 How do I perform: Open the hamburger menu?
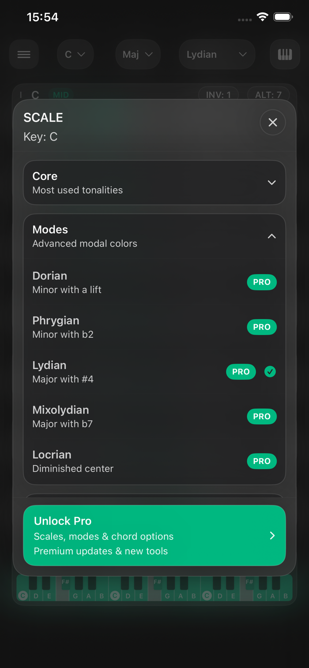24,54
